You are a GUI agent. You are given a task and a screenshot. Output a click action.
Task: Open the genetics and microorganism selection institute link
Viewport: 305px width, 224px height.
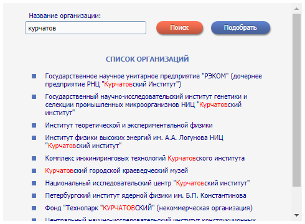146,105
